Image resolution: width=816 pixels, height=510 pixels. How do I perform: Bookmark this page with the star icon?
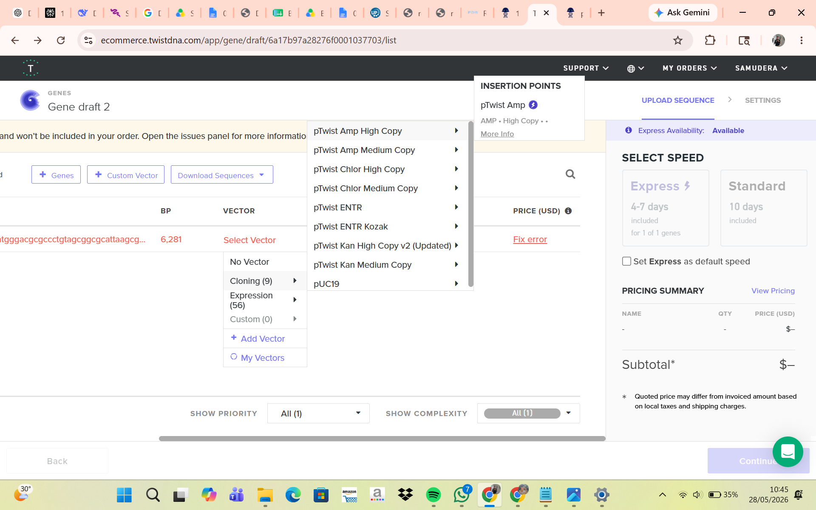click(x=677, y=40)
